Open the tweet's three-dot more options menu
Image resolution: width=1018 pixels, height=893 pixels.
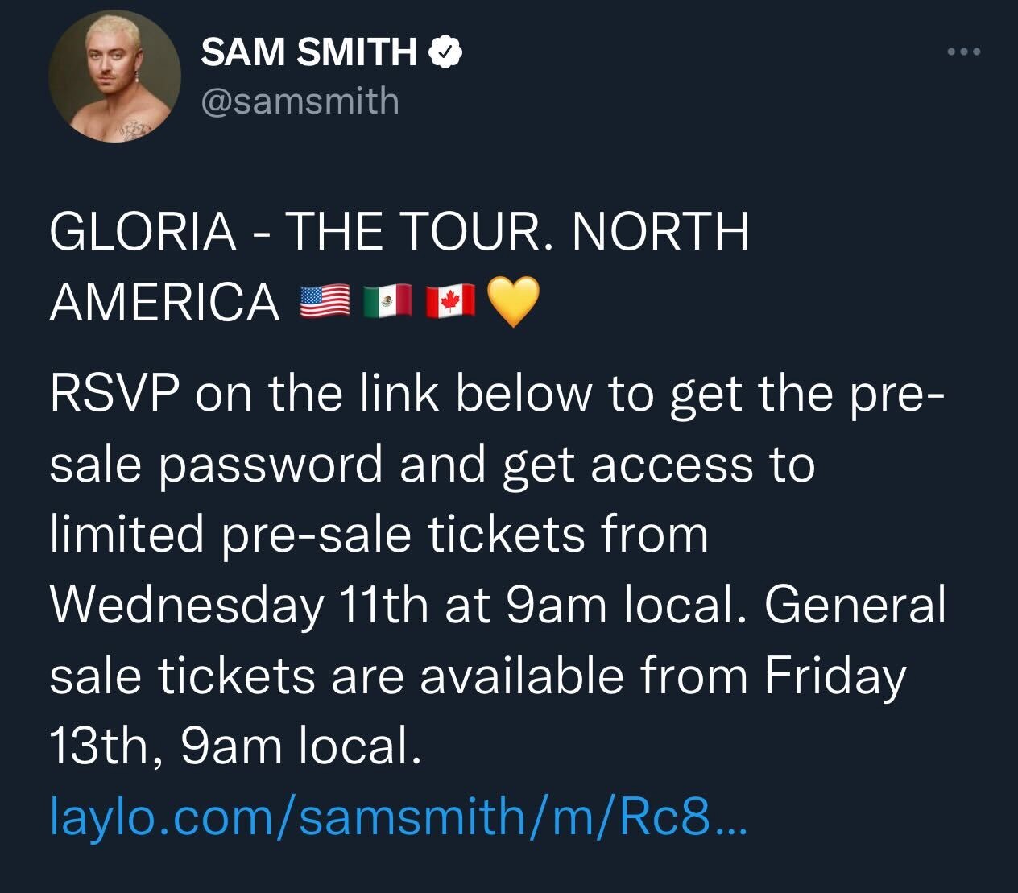pos(963,52)
